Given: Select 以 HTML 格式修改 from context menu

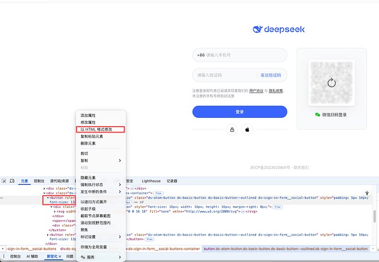Looking at the screenshot, I should click(x=96, y=129).
